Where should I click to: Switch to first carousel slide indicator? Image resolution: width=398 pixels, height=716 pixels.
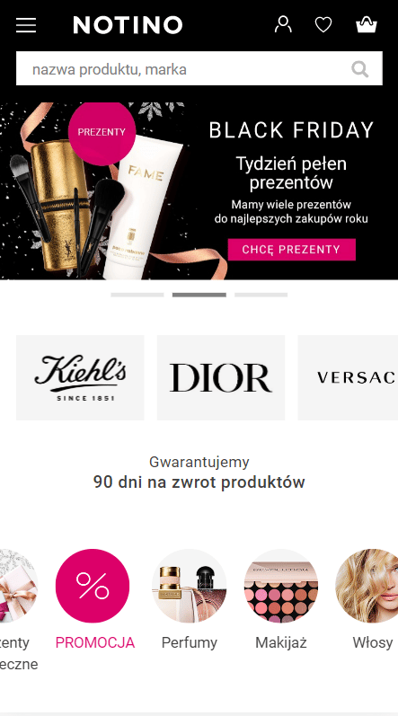coord(137,295)
